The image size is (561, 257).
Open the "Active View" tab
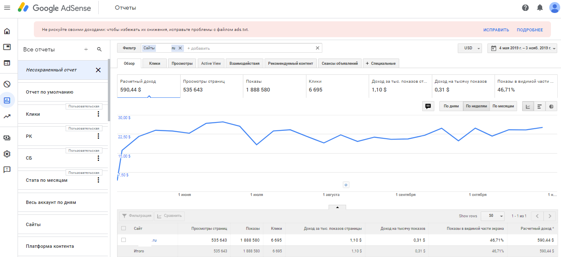coord(211,64)
